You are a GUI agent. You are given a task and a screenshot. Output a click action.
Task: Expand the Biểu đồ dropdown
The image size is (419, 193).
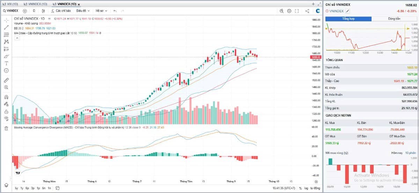(83, 11)
